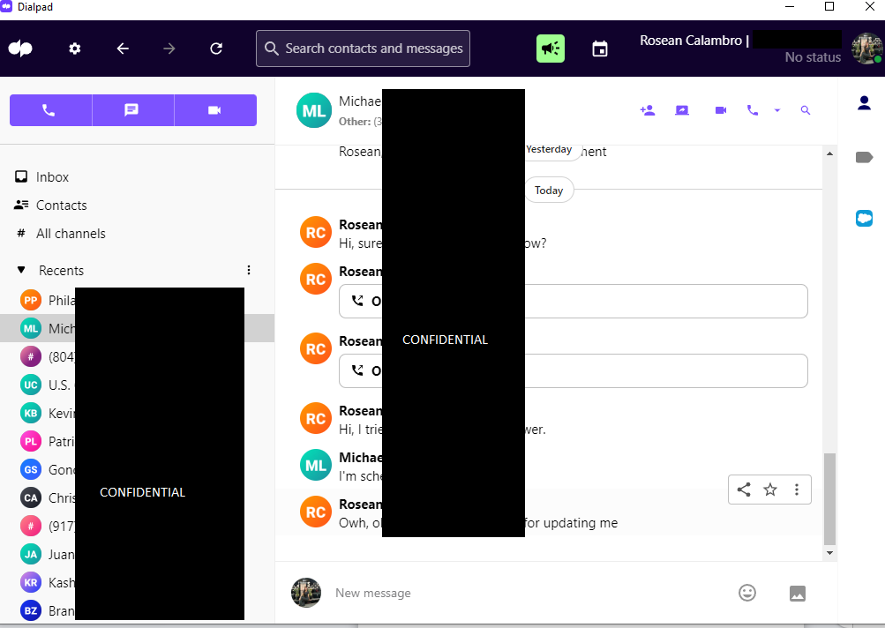The width and height of the screenshot is (885, 628).
Task: Click the conversation scrollbar thumb
Action: 829,499
